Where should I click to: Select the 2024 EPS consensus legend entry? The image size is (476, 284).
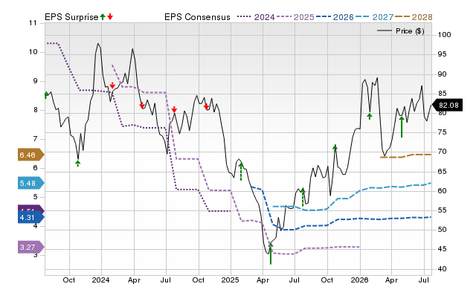click(x=256, y=17)
